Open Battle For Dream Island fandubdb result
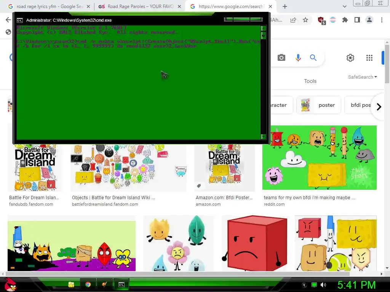390x292 pixels. tap(34, 198)
